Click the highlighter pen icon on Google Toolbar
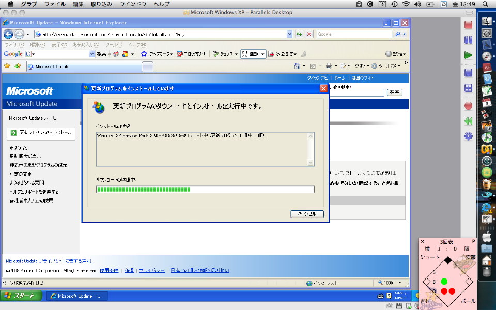The width and height of the screenshot is (496, 310). [304, 54]
